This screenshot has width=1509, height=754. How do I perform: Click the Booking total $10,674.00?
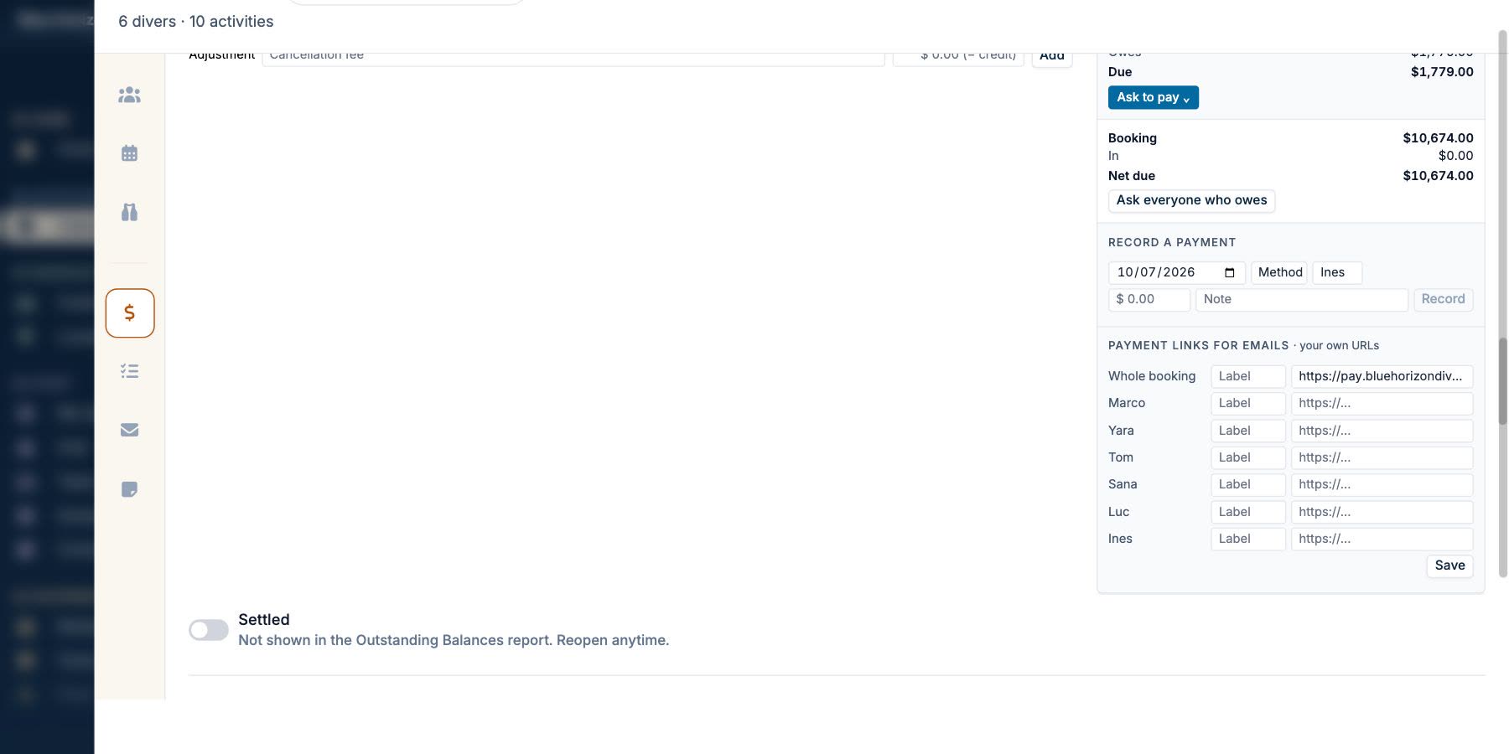1438,138
